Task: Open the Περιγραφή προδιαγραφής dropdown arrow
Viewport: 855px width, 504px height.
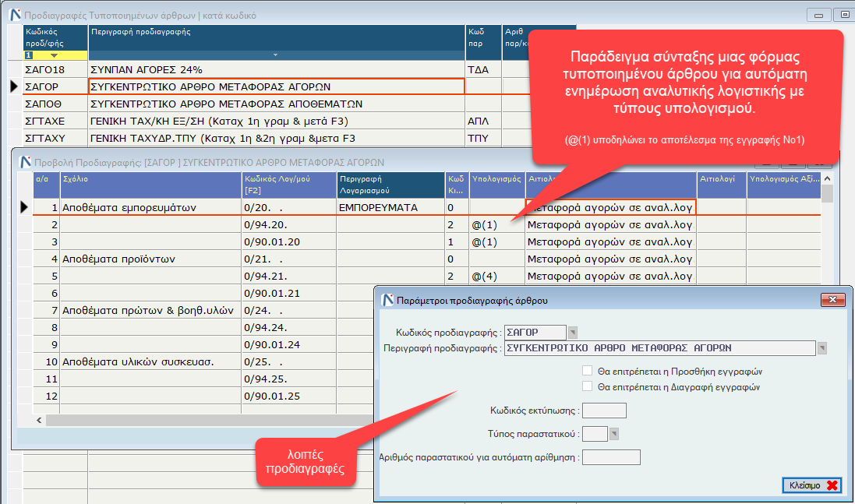Action: (822, 347)
